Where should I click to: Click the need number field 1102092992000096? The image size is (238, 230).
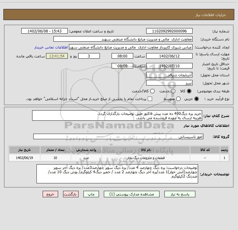click(169, 31)
